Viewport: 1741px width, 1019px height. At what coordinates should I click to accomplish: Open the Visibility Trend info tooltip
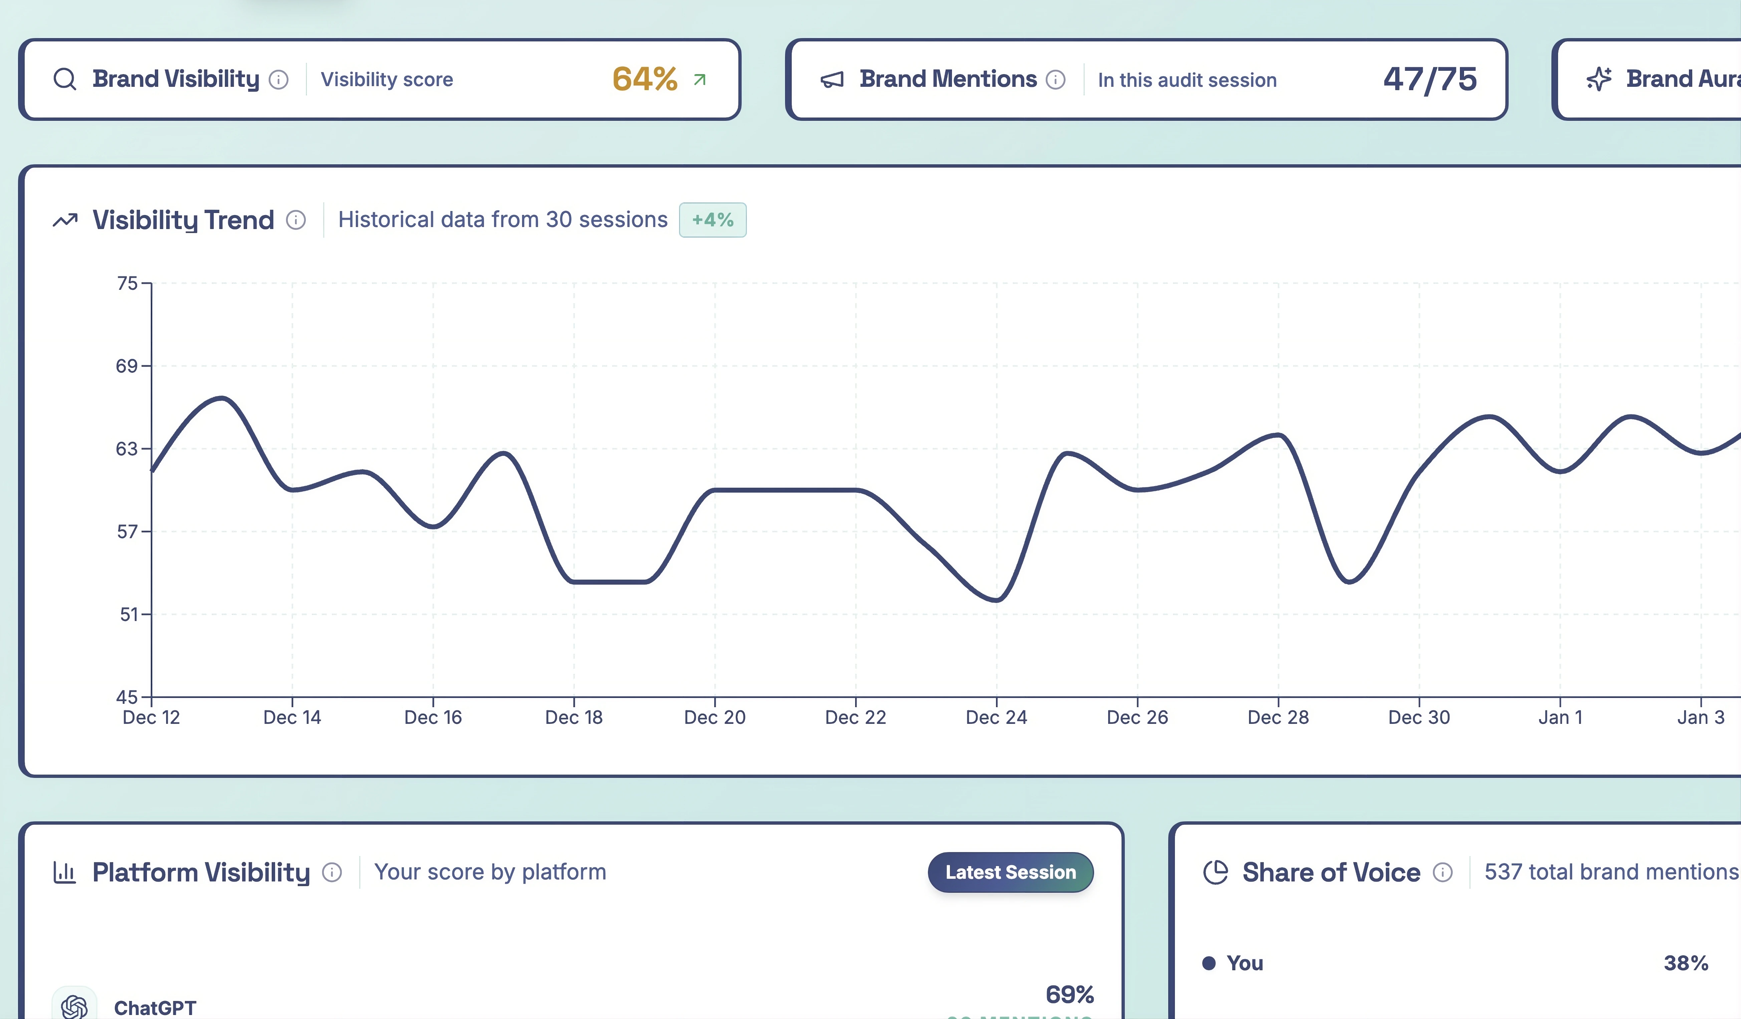pyautogui.click(x=296, y=220)
